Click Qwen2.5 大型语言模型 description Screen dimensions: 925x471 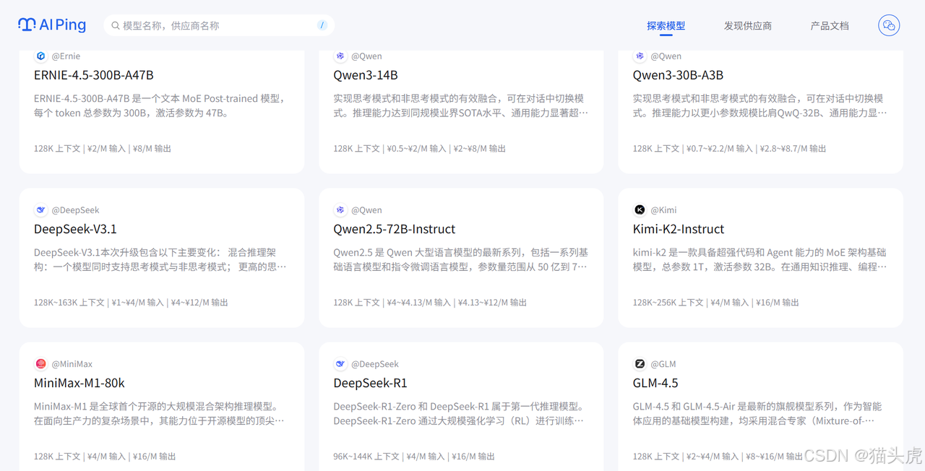coord(460,259)
